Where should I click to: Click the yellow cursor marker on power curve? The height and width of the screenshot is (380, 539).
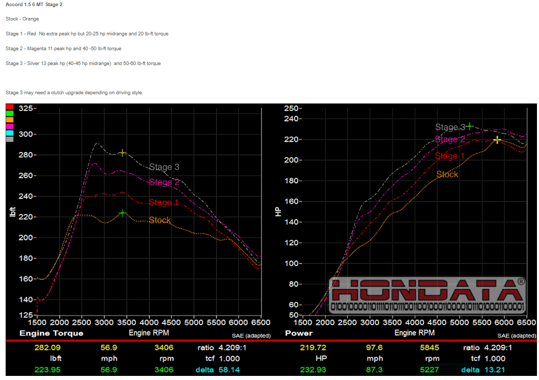(x=496, y=139)
